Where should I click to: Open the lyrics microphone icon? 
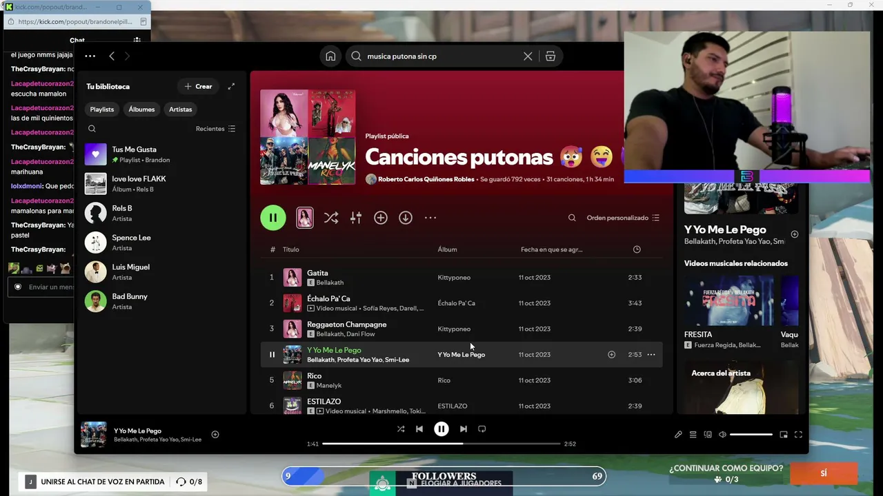(678, 435)
